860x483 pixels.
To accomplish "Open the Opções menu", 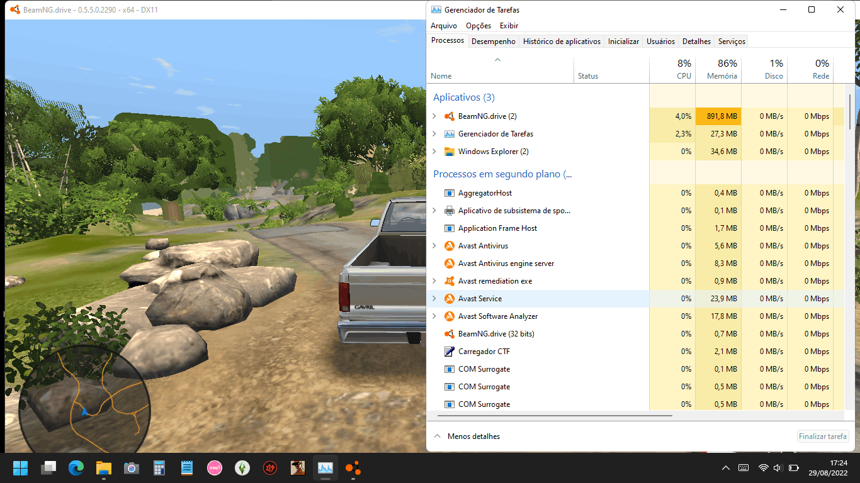I will point(478,26).
